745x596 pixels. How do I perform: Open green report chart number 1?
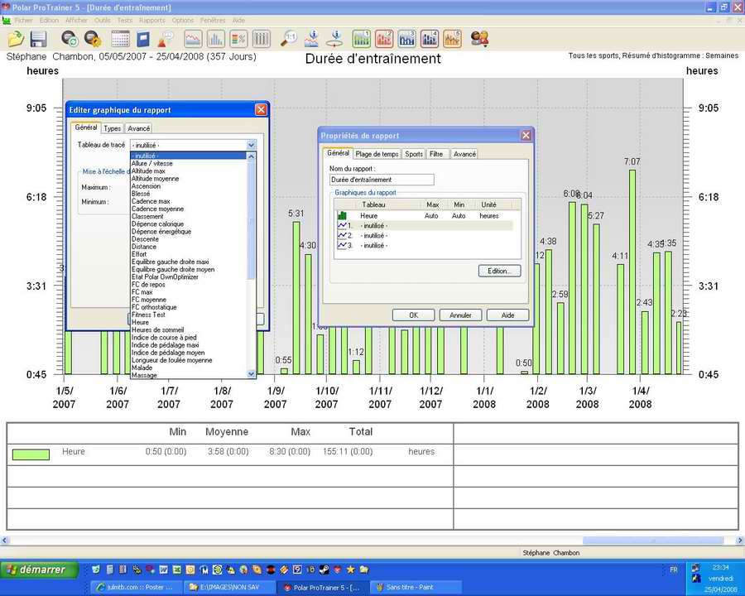(362, 39)
